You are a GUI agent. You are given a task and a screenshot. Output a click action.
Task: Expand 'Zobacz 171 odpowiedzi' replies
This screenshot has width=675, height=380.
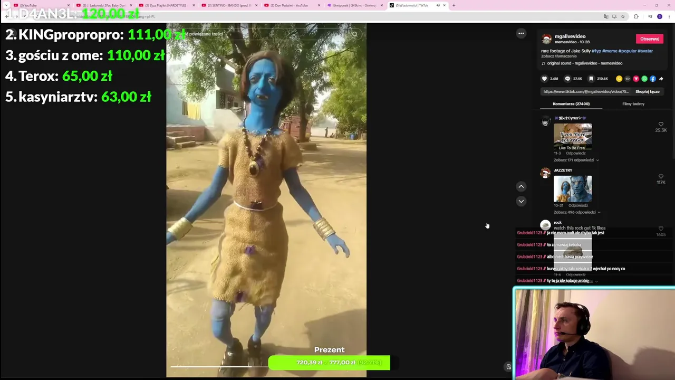tap(576, 160)
